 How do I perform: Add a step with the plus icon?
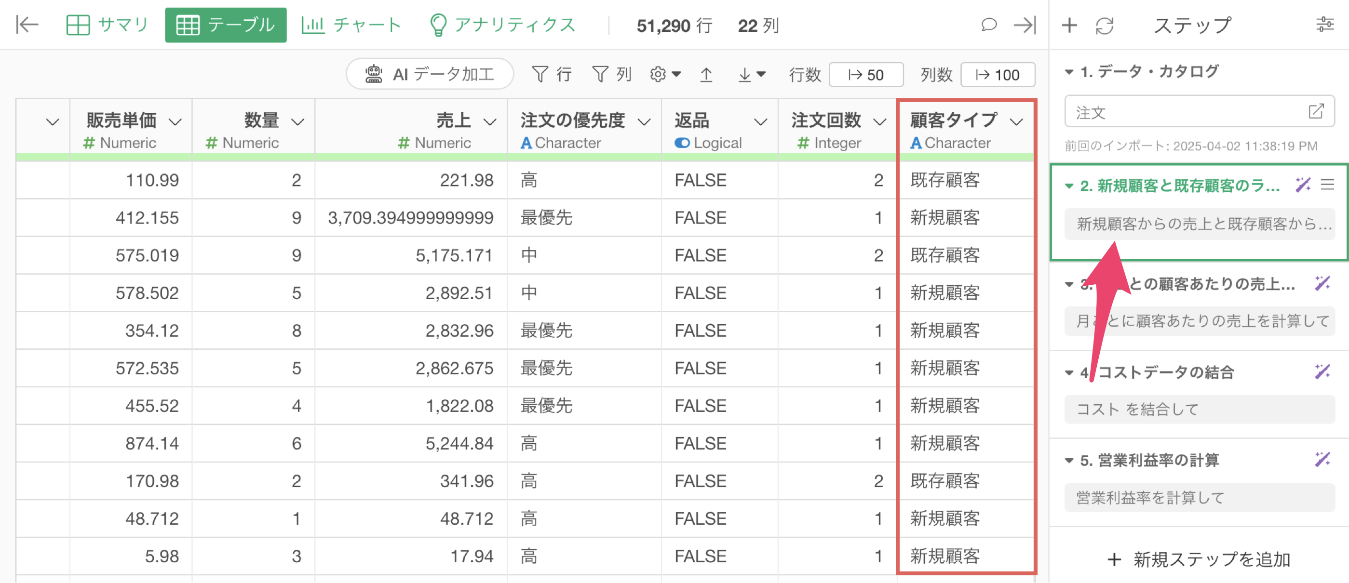pos(1069,25)
